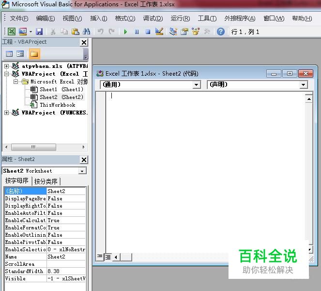Switch to 按字母序 tab
This screenshot has width=321, height=291.
click(17, 181)
